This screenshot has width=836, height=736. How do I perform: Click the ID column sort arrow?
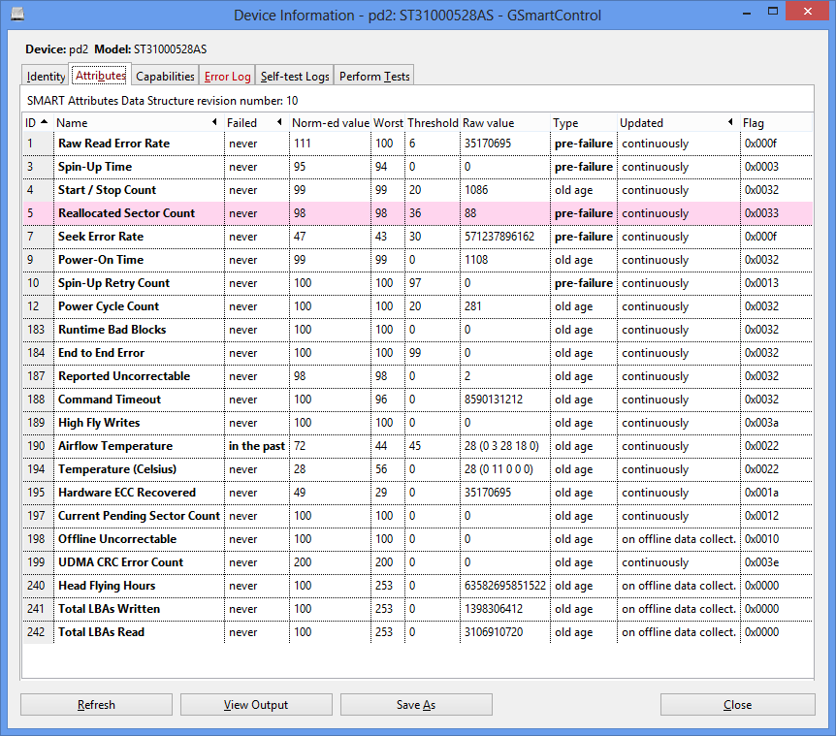(x=44, y=123)
